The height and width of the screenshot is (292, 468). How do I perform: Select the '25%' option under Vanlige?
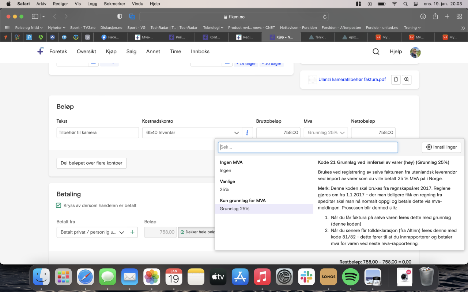pyautogui.click(x=224, y=189)
